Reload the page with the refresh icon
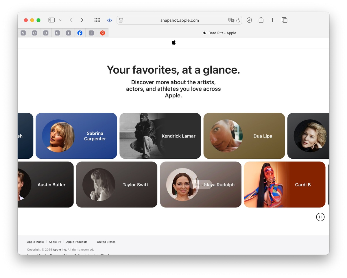The height and width of the screenshot is (278, 347). [x=238, y=20]
